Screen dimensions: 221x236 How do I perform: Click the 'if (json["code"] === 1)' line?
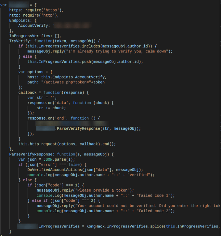click(x=56, y=185)
